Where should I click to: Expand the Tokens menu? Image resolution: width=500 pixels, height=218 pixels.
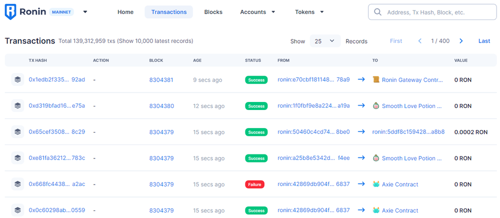click(x=309, y=12)
